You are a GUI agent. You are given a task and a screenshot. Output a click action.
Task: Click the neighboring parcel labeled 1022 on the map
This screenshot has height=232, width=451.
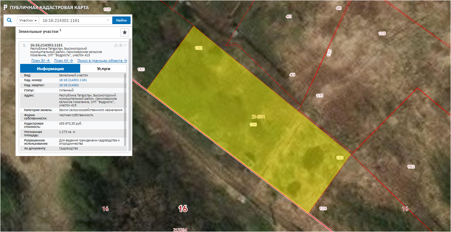[411, 167]
